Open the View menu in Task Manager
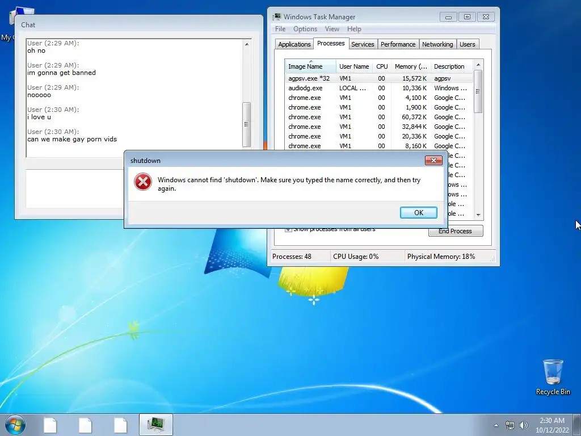 pyautogui.click(x=332, y=28)
